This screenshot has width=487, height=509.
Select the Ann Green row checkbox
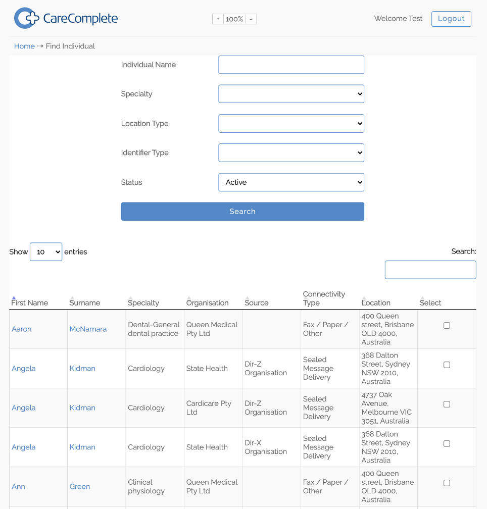click(447, 483)
